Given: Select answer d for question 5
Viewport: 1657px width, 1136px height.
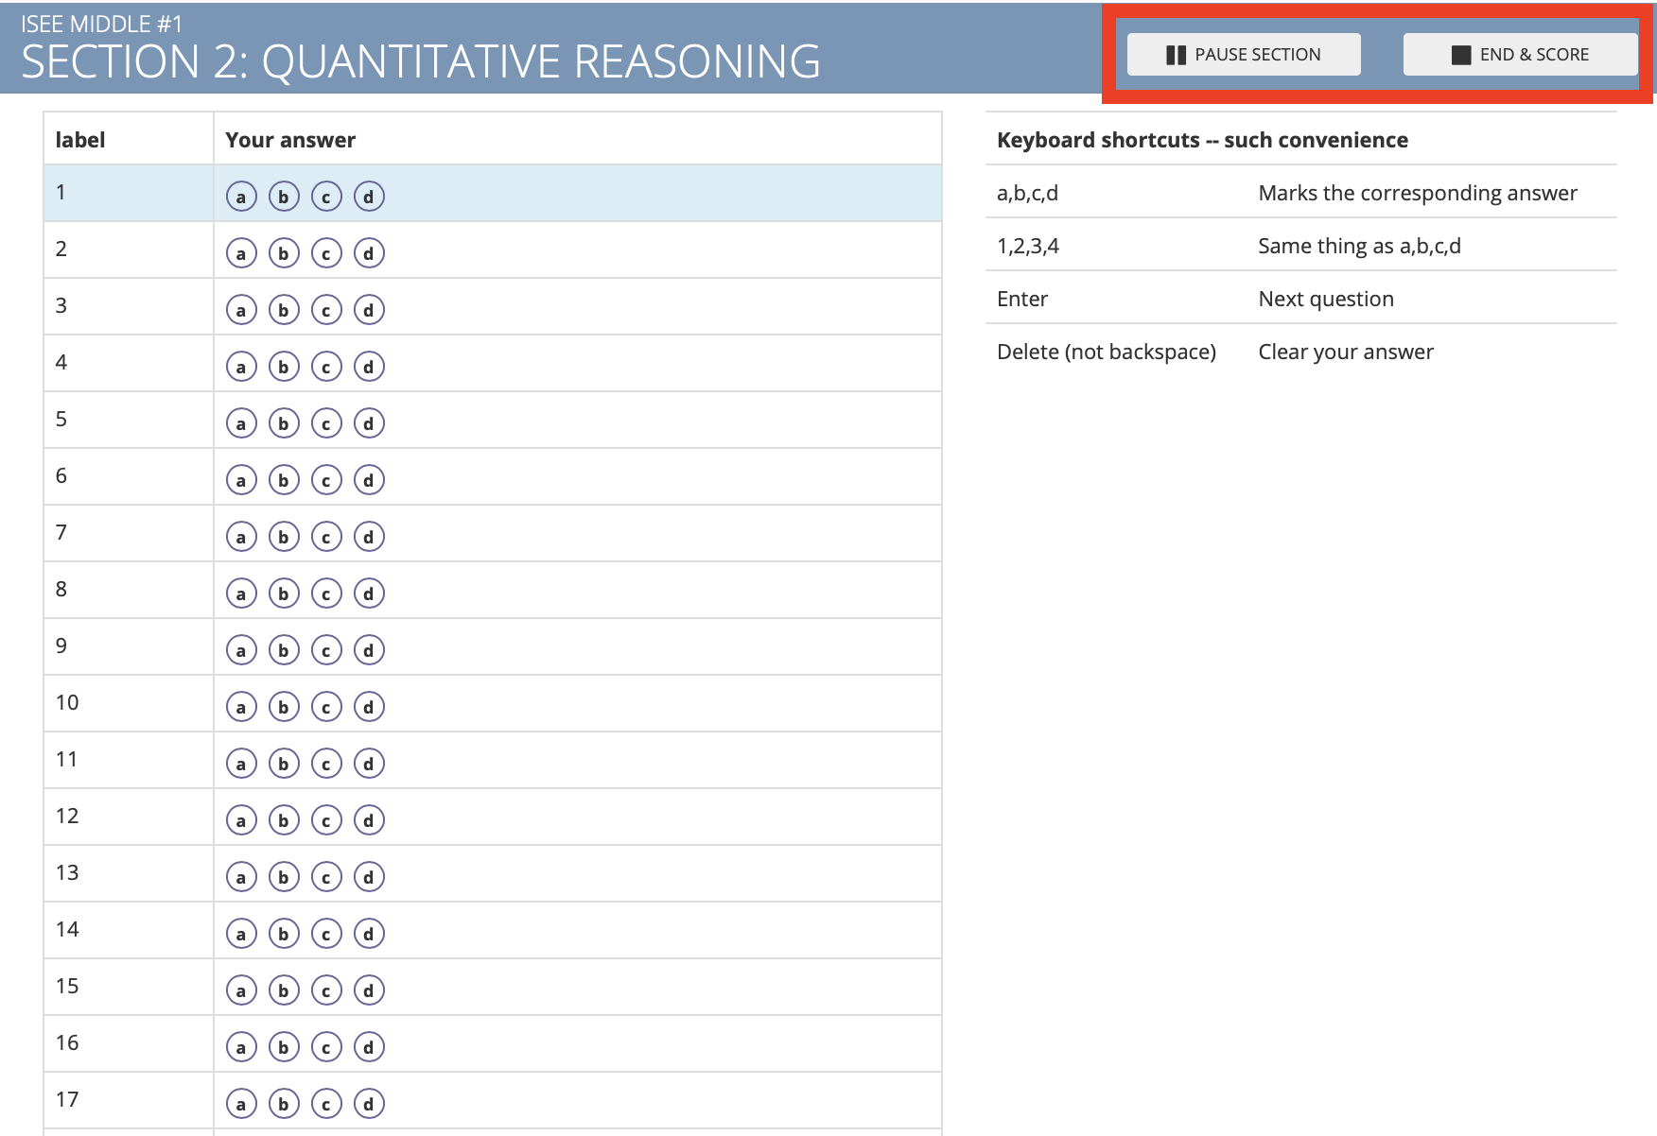Looking at the screenshot, I should (369, 423).
